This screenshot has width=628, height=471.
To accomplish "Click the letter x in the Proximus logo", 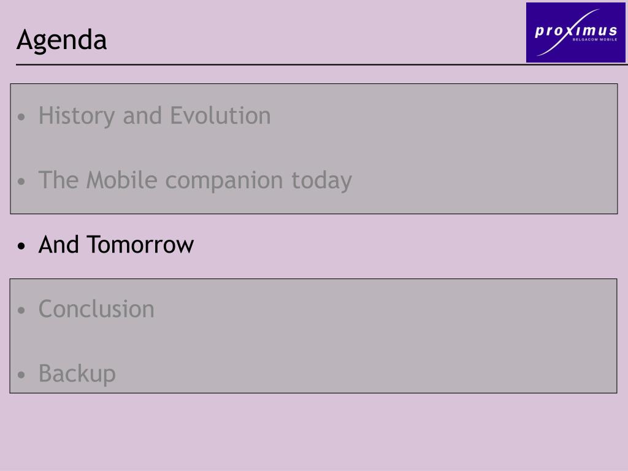I will point(567,31).
